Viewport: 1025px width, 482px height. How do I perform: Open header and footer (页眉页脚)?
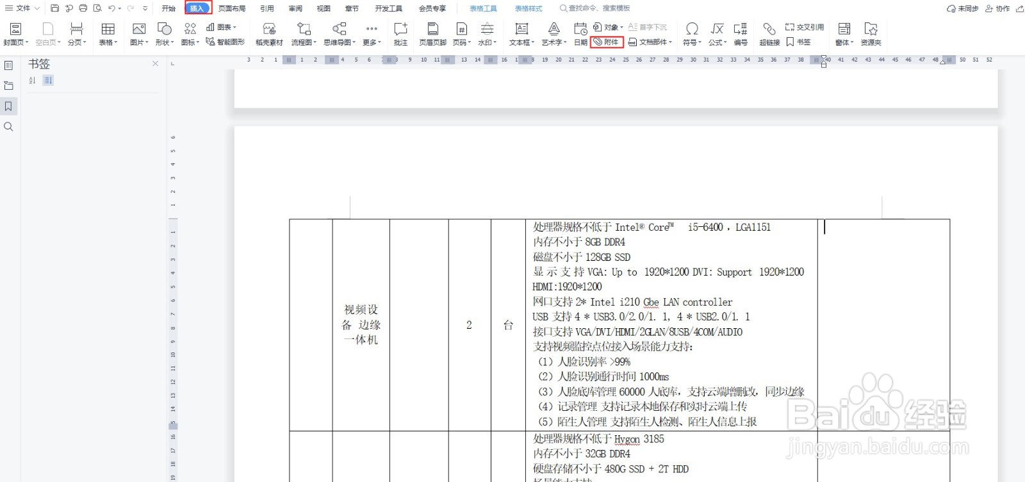point(432,34)
